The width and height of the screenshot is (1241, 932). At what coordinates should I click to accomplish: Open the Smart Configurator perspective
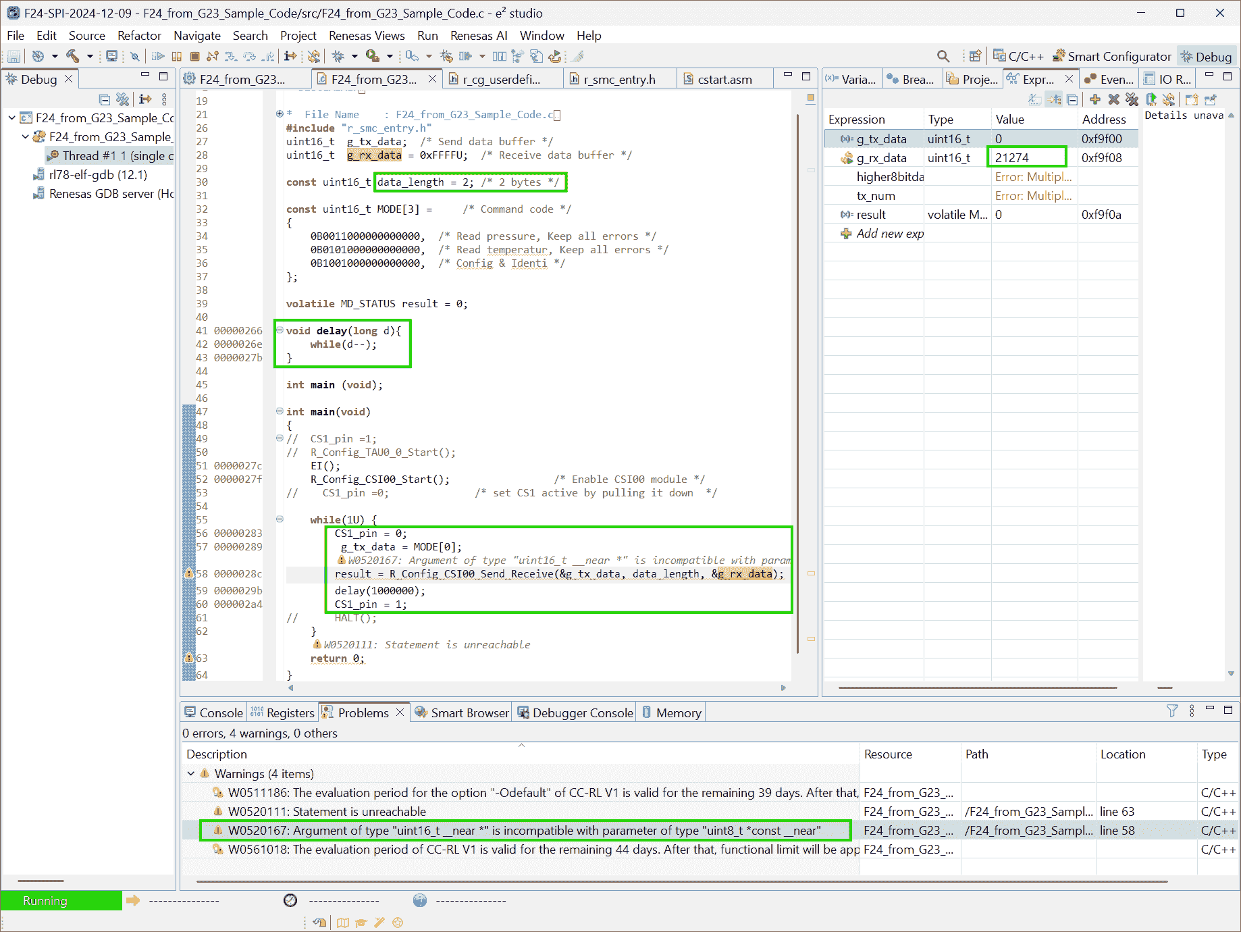click(1111, 57)
